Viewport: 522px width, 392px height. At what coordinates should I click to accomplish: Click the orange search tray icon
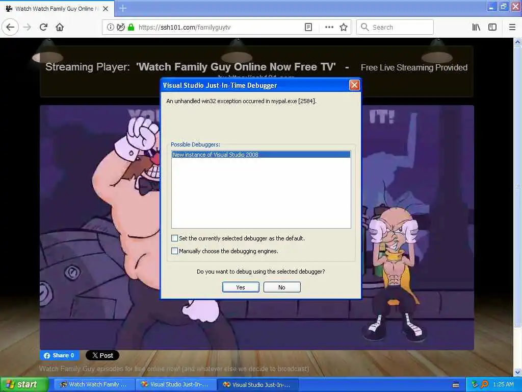484,385
